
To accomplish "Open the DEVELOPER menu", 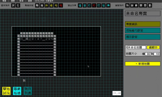I will coord(40,1).
